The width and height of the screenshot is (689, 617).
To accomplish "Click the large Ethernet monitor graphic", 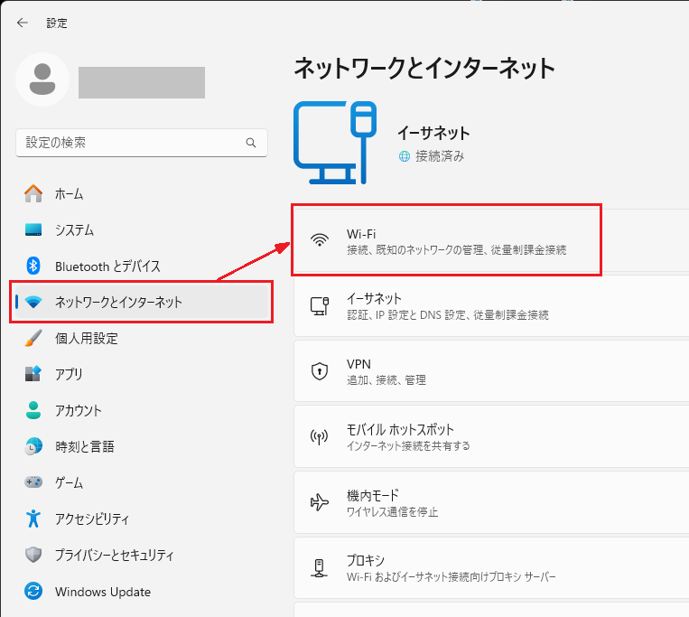I will 335,143.
